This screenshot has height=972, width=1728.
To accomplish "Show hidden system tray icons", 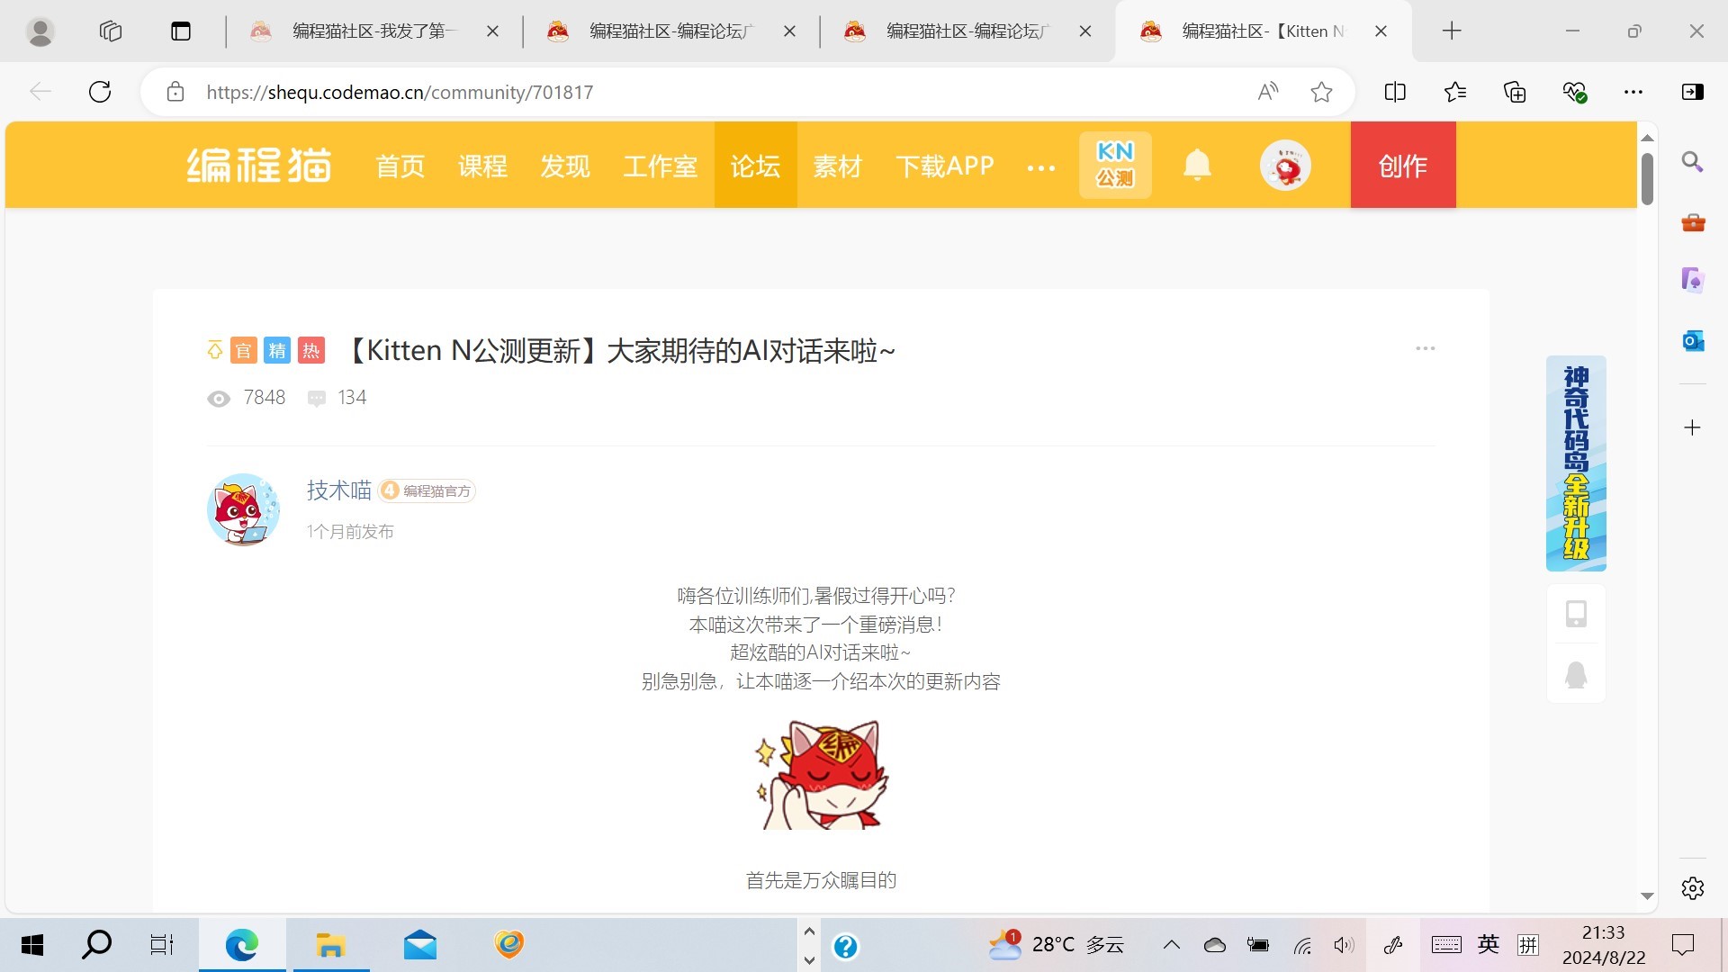I will coord(1171,945).
